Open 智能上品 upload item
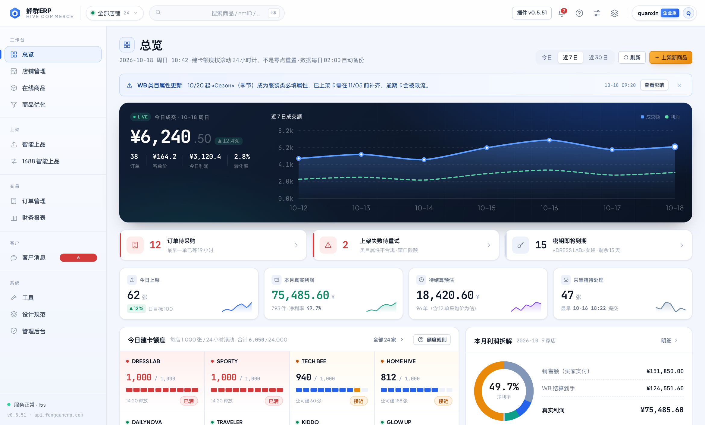705x425 pixels. (53, 144)
